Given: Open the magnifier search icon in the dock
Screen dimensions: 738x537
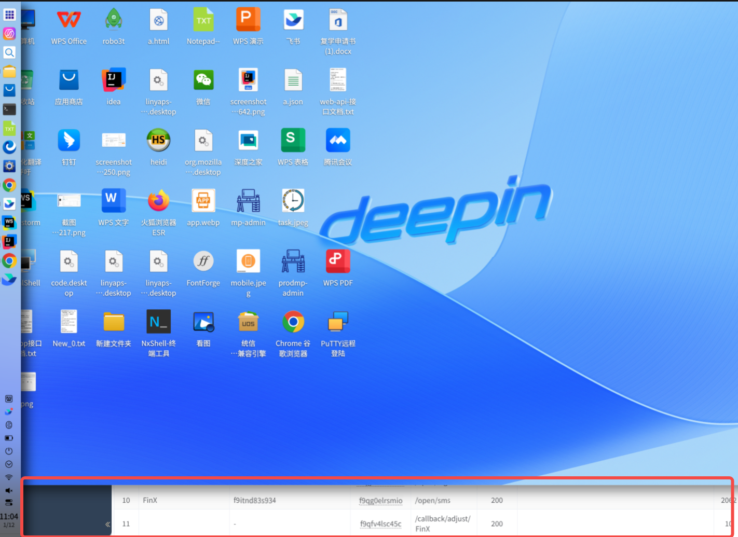Looking at the screenshot, I should tap(9, 52).
